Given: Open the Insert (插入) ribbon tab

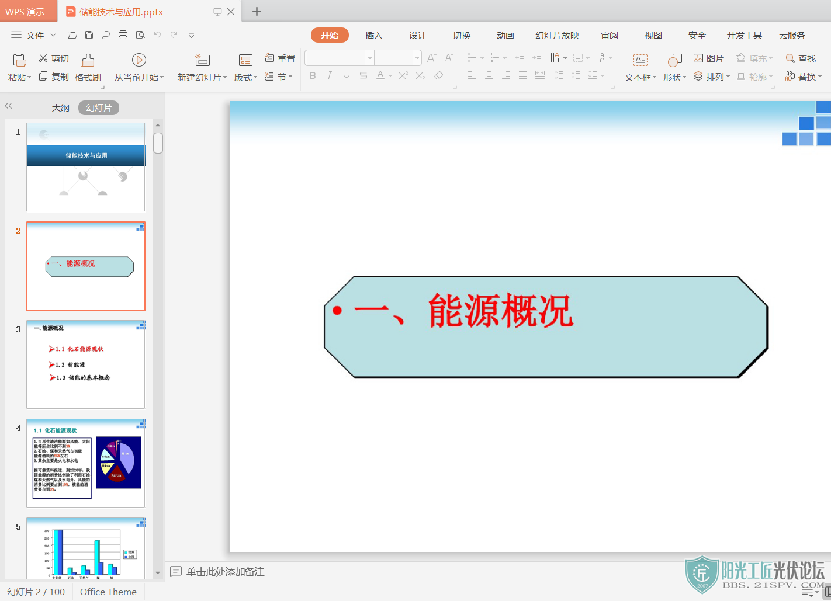Looking at the screenshot, I should point(374,35).
